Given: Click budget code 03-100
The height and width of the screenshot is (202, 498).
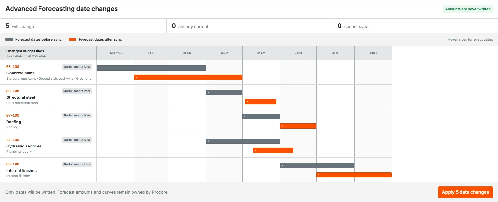Looking at the screenshot, I should (13, 67).
